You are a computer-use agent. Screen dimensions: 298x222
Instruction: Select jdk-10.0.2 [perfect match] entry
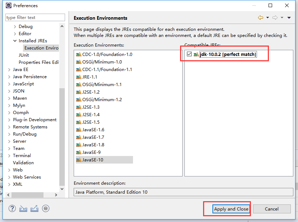click(x=228, y=55)
